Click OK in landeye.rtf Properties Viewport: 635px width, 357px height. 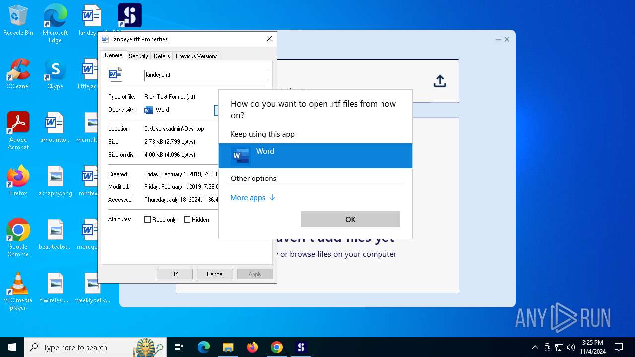[x=175, y=274]
